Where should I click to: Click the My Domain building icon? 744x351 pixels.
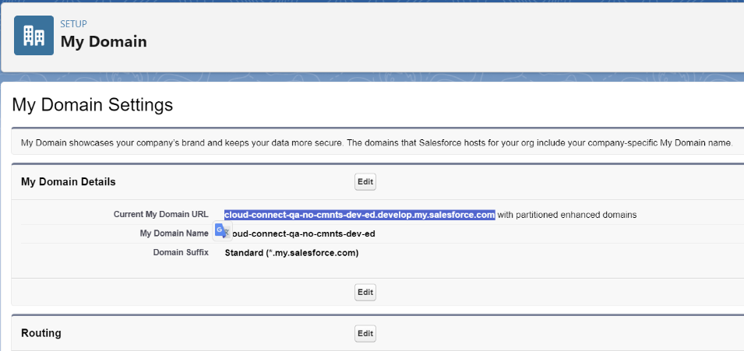33,36
